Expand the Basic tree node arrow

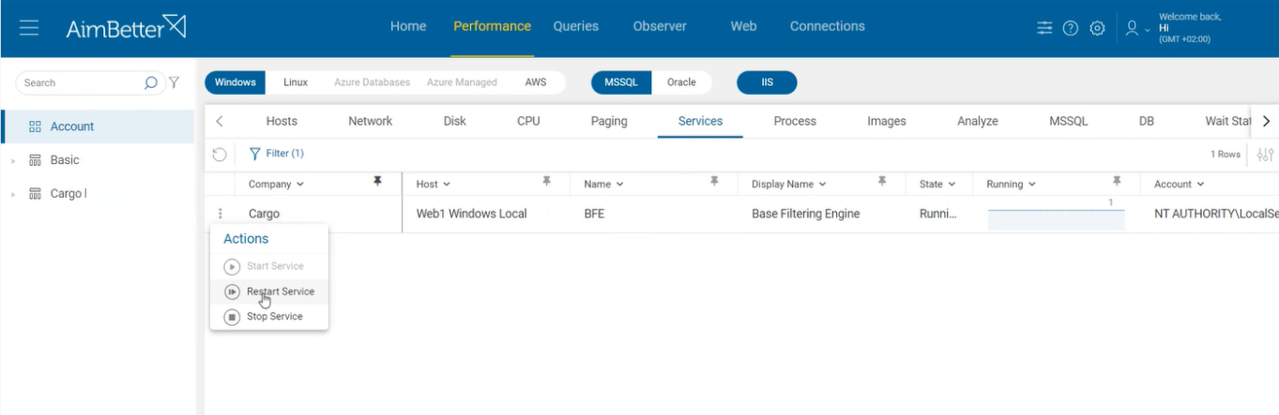tap(13, 161)
